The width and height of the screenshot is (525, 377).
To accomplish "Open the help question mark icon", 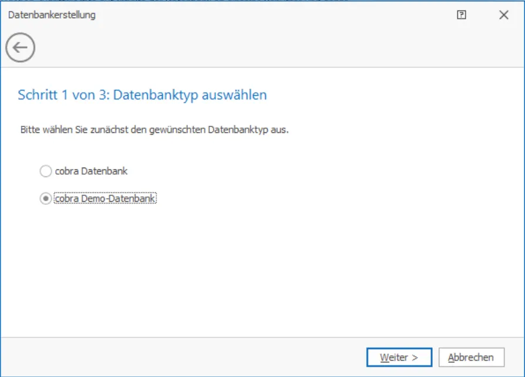I will (x=462, y=15).
